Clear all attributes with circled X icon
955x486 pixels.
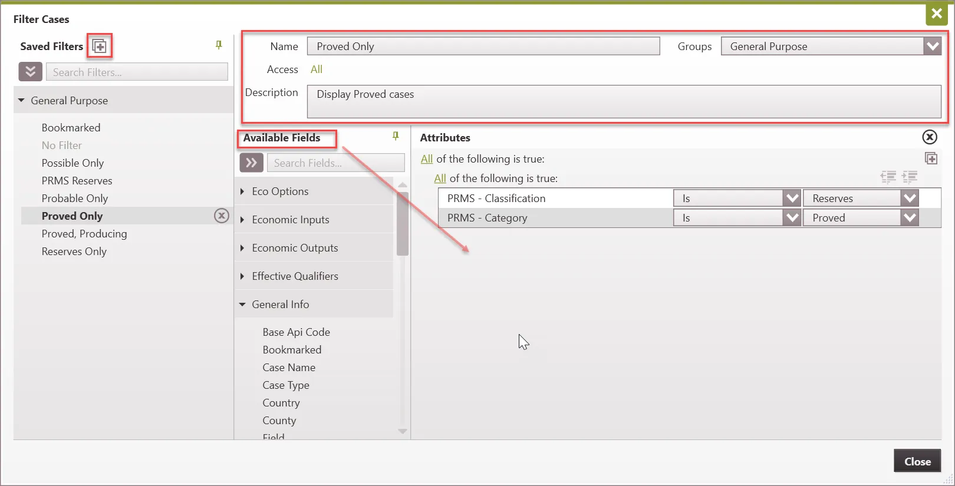pyautogui.click(x=929, y=137)
